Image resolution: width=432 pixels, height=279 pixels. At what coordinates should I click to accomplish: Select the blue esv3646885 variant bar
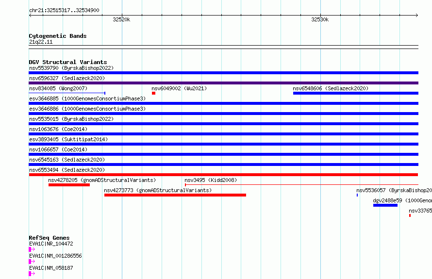click(x=223, y=103)
